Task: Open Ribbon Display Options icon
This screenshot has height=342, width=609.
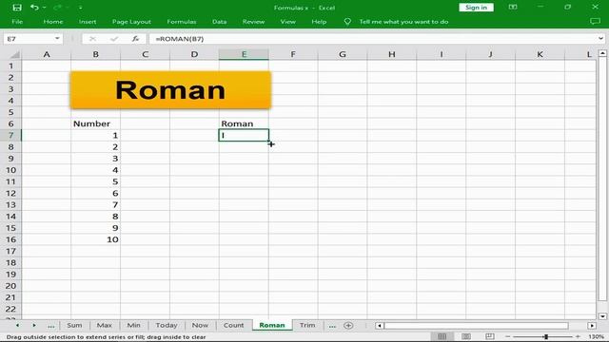Action: (x=513, y=7)
